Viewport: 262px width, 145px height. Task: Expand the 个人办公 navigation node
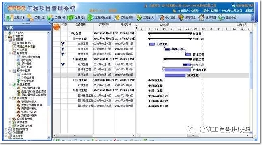click(6, 33)
